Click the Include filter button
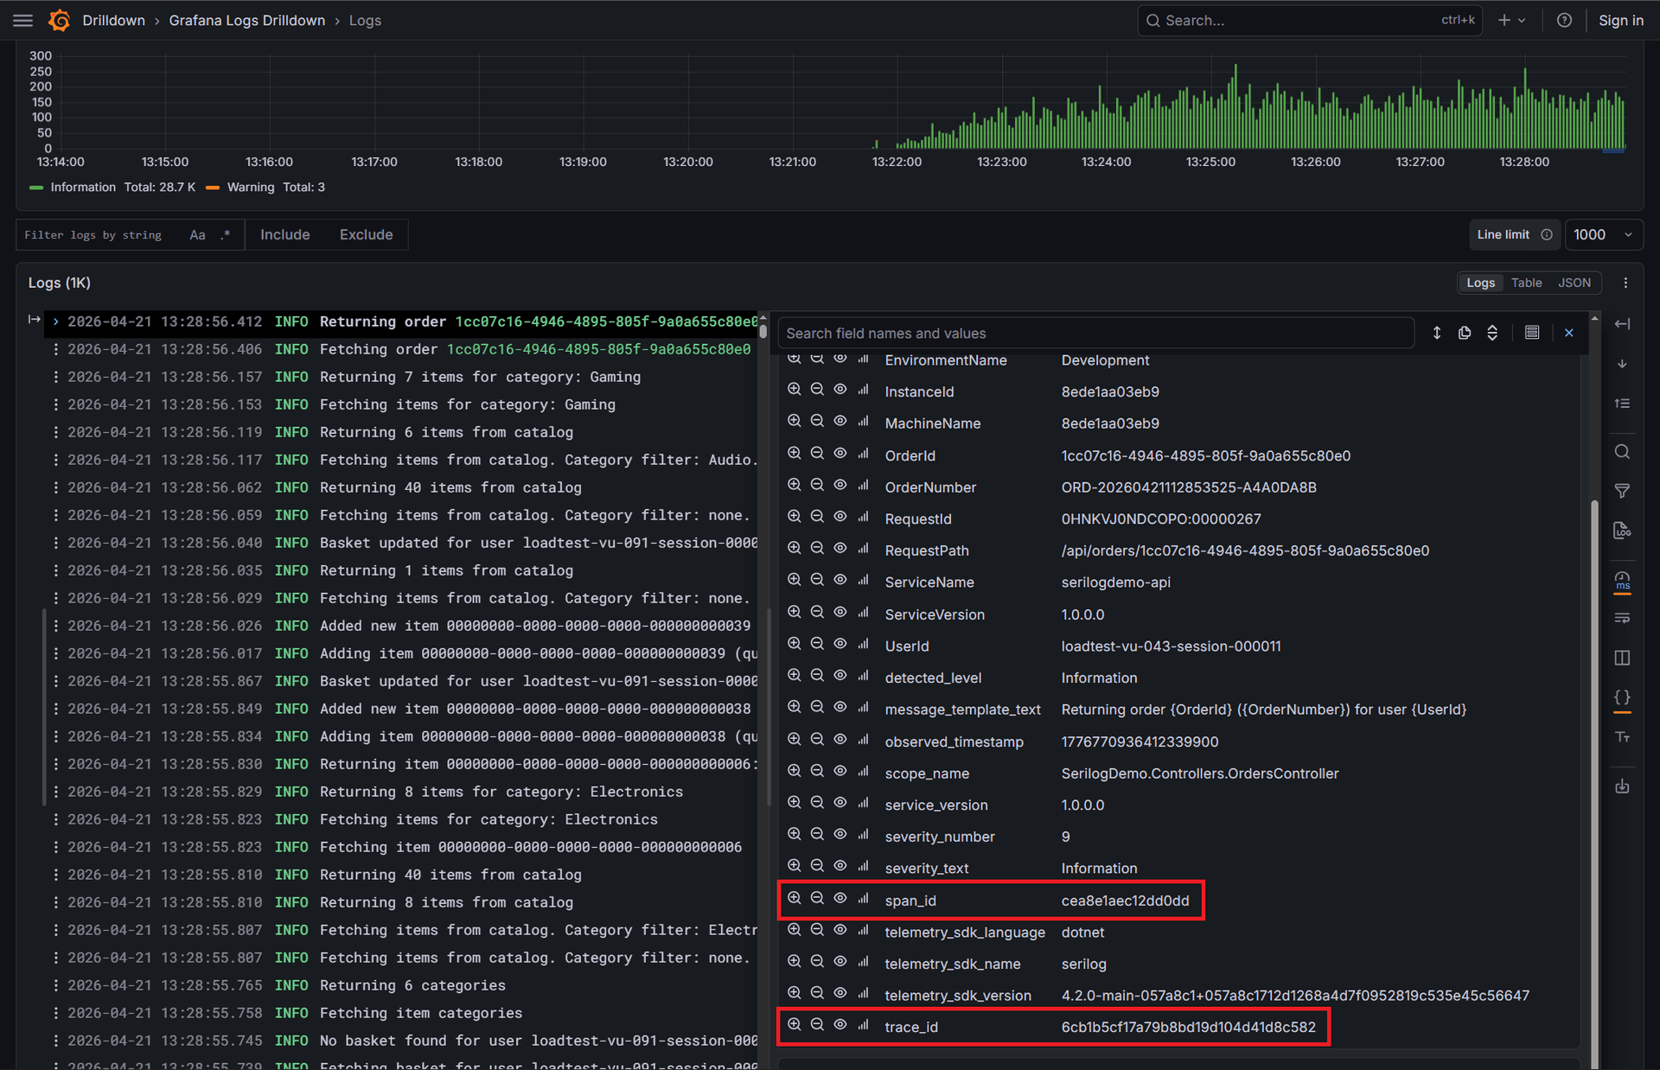Image resolution: width=1660 pixels, height=1070 pixels. (285, 234)
